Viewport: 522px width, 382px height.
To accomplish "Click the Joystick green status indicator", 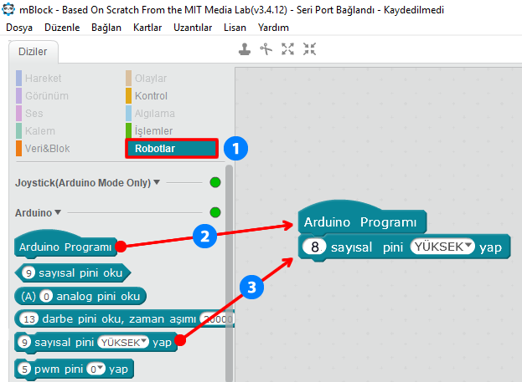I will (x=215, y=182).
